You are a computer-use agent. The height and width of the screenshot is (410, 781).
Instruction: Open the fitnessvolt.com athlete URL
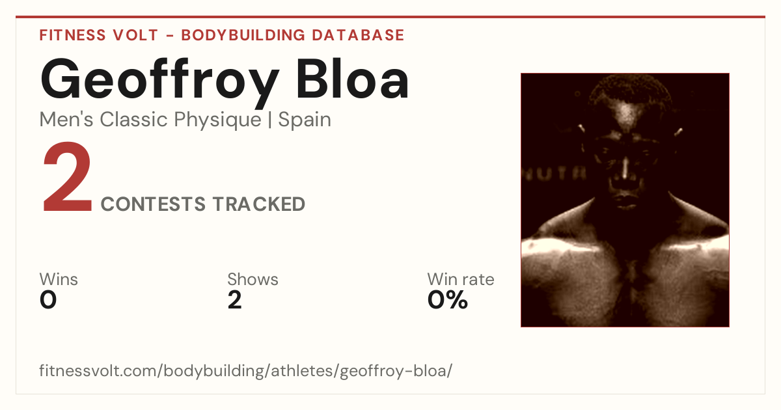[245, 371]
